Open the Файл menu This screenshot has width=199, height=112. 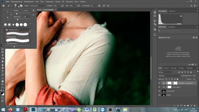tap(7, 2)
